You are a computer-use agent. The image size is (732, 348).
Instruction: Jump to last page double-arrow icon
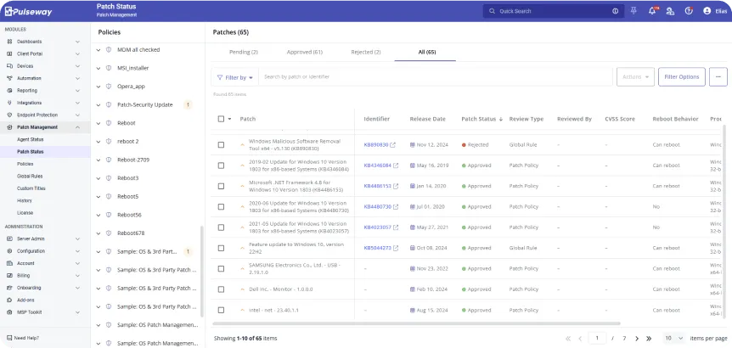[650, 338]
